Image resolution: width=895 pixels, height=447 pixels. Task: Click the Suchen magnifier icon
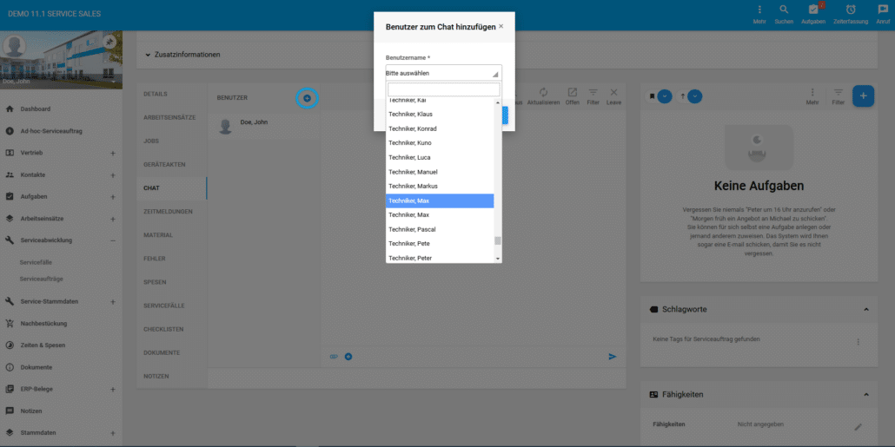pos(784,10)
